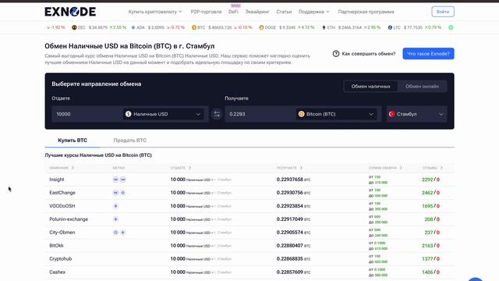Screen dimensions: 499x281
Task: Click VOODoOSH reviews count 1695
Action: point(427,206)
